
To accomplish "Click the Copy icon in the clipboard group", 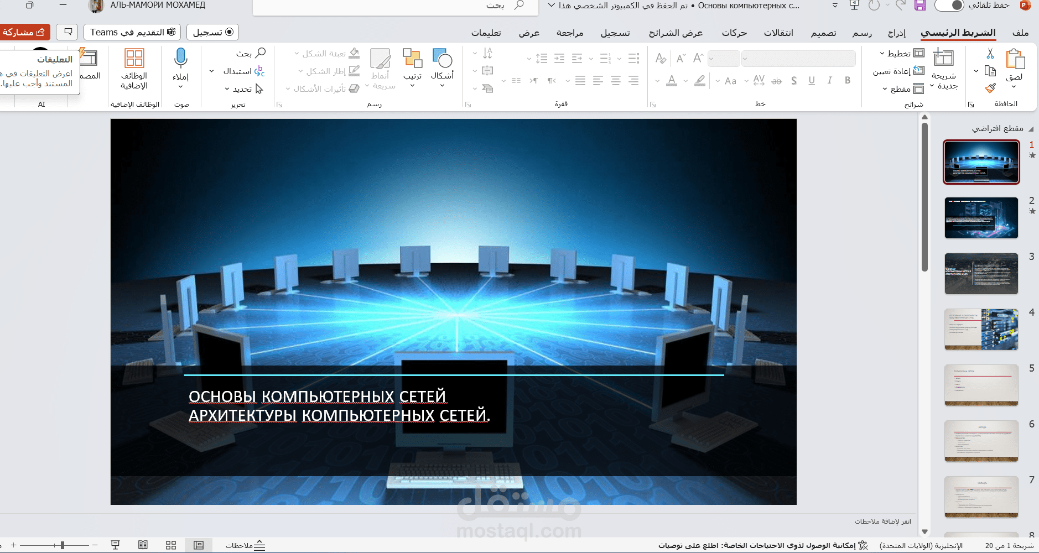I will 990,71.
